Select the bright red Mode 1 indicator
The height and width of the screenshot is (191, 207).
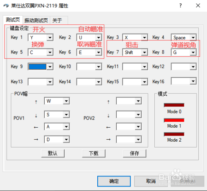[174, 120]
